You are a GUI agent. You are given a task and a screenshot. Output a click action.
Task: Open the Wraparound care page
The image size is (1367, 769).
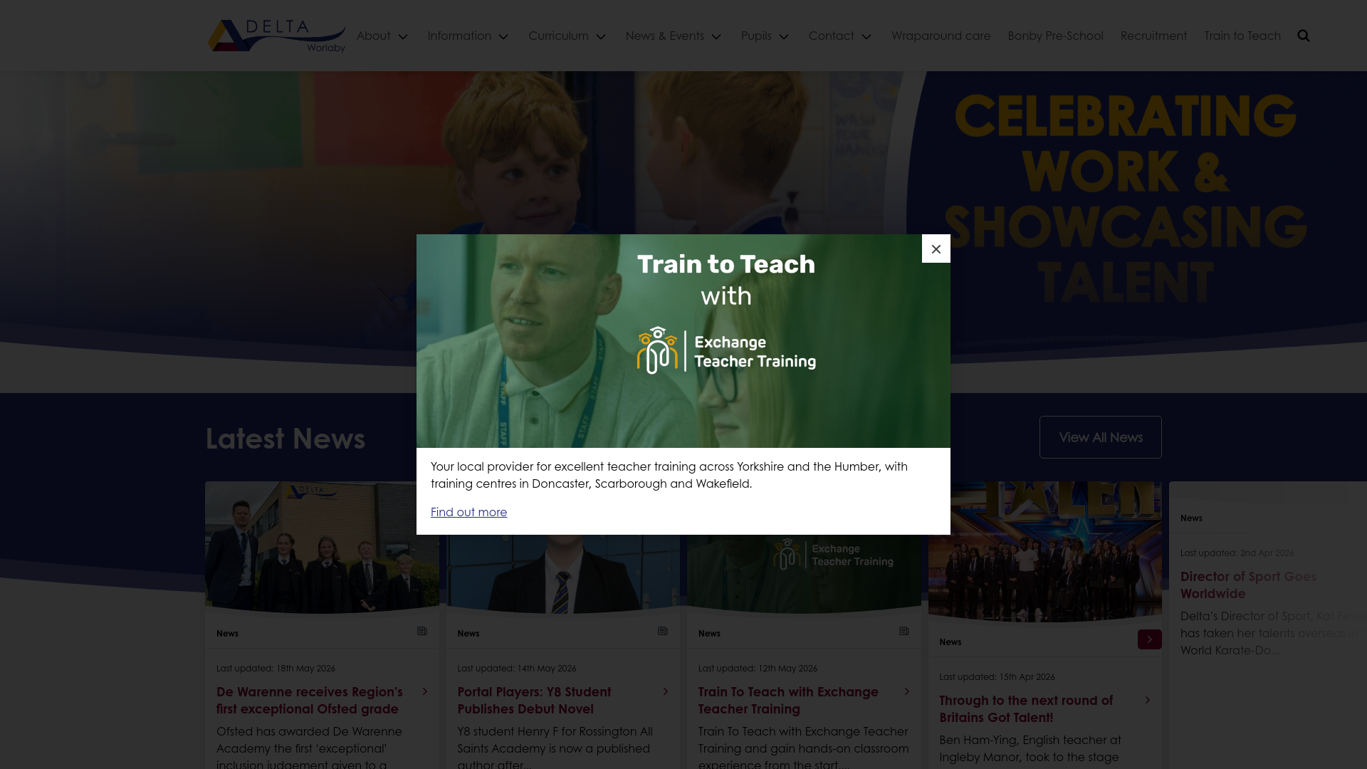coord(941,36)
